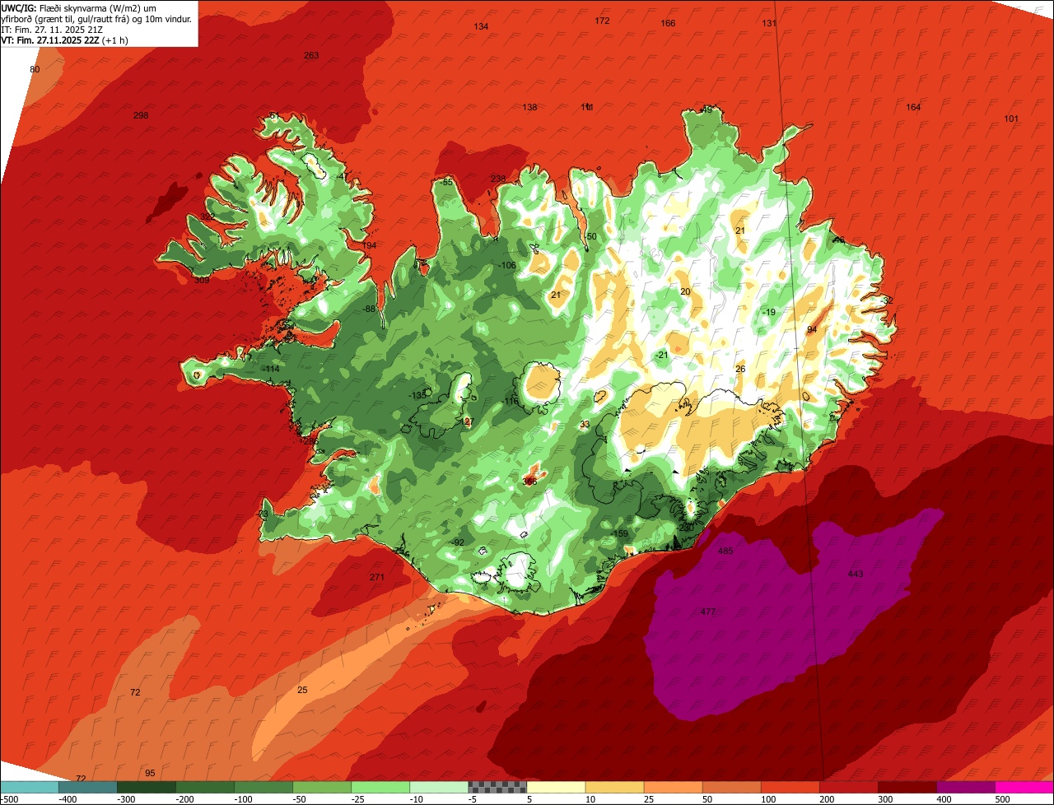The width and height of the screenshot is (1054, 805).
Task: Click the '300' legend scale label
Action: (885, 799)
